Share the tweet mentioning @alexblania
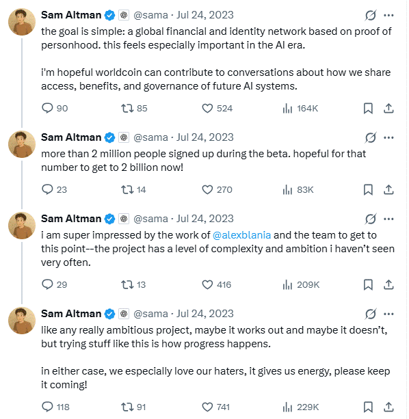 388,284
